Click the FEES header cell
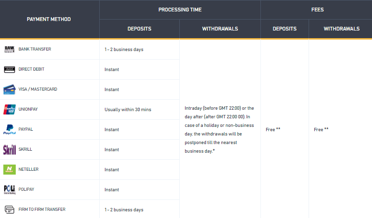Screen dimensions: 372x218 pyautogui.click(x=318, y=10)
